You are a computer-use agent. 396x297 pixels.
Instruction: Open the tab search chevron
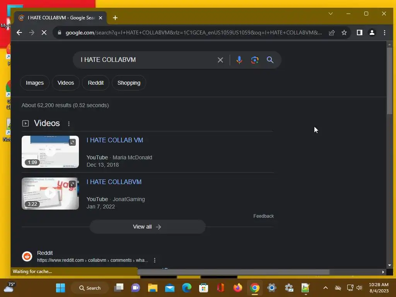pyautogui.click(x=331, y=14)
